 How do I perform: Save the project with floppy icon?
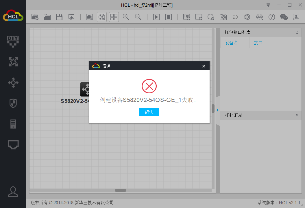(59, 17)
